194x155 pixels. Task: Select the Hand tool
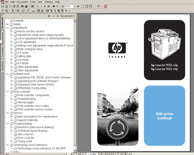click(3, 11)
